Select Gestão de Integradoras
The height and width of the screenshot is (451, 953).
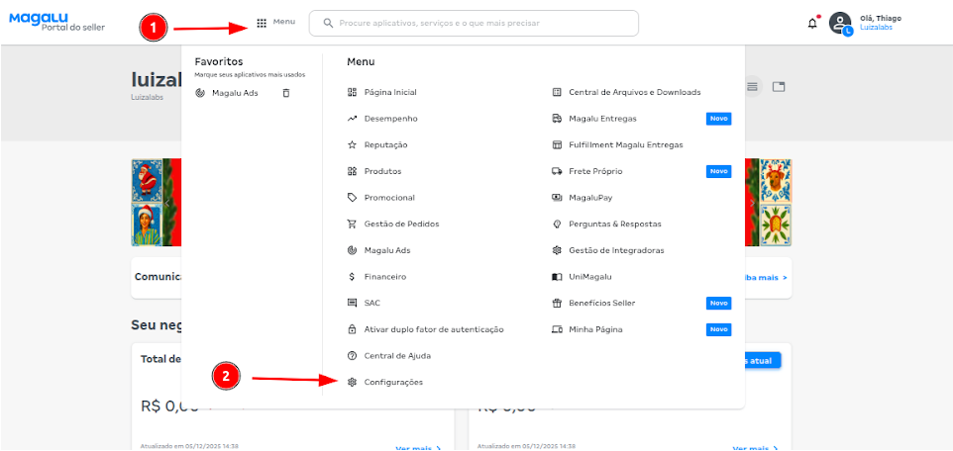[616, 250]
